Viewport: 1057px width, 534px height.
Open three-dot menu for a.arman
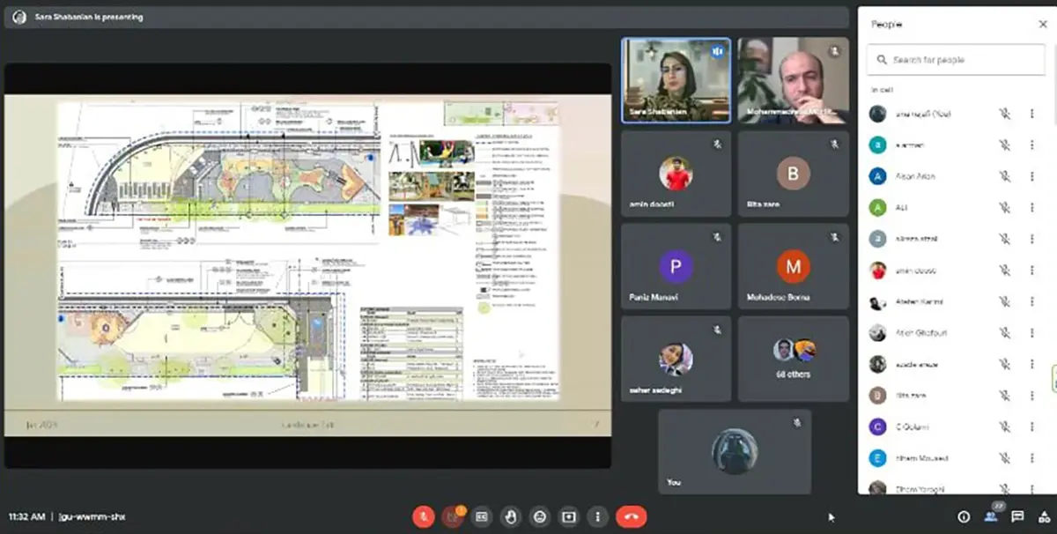click(1031, 145)
